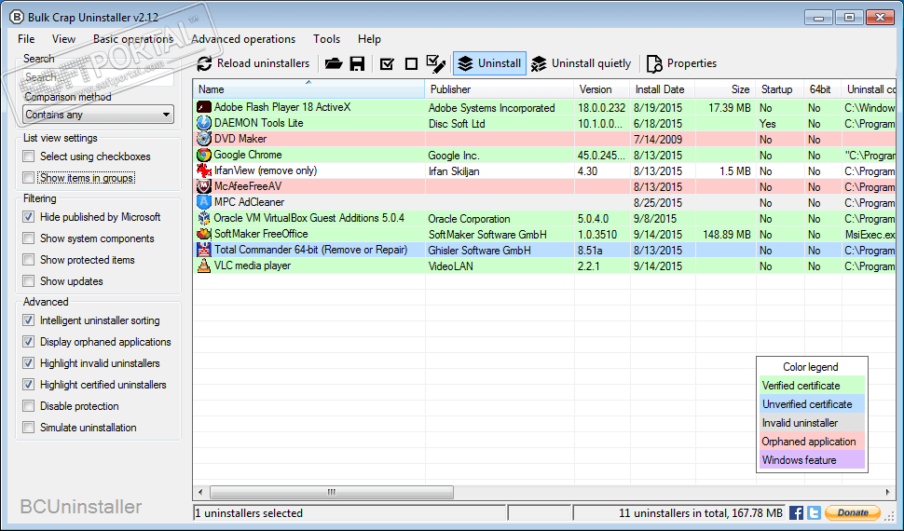This screenshot has width=904, height=531.
Task: Open the Tools menu
Action: click(x=326, y=38)
